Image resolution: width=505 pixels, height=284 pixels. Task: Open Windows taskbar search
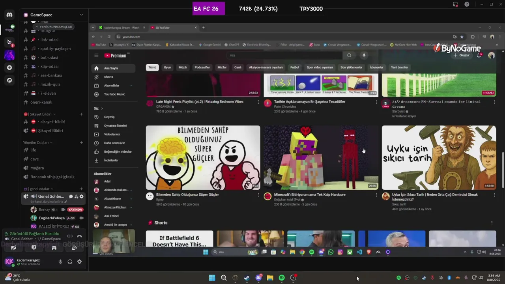click(224, 278)
